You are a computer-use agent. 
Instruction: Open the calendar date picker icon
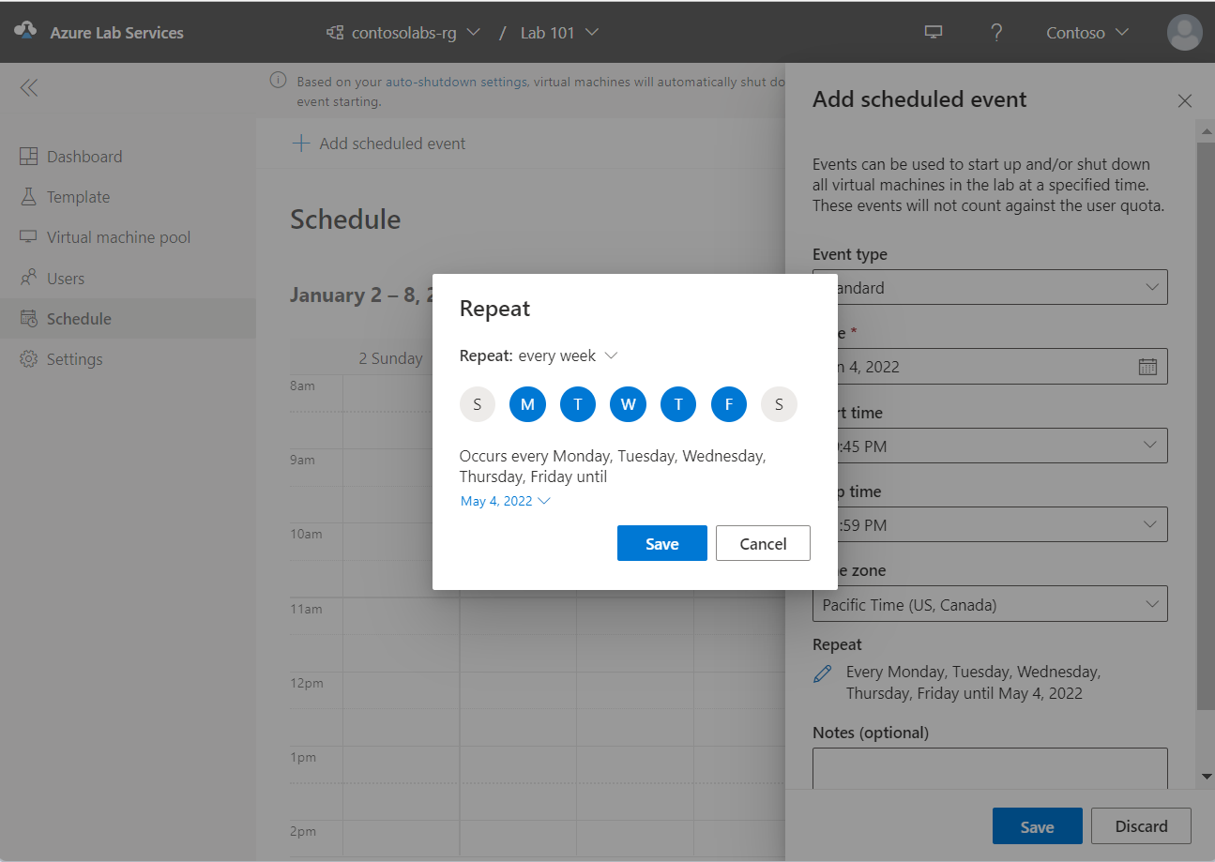coord(1147,367)
